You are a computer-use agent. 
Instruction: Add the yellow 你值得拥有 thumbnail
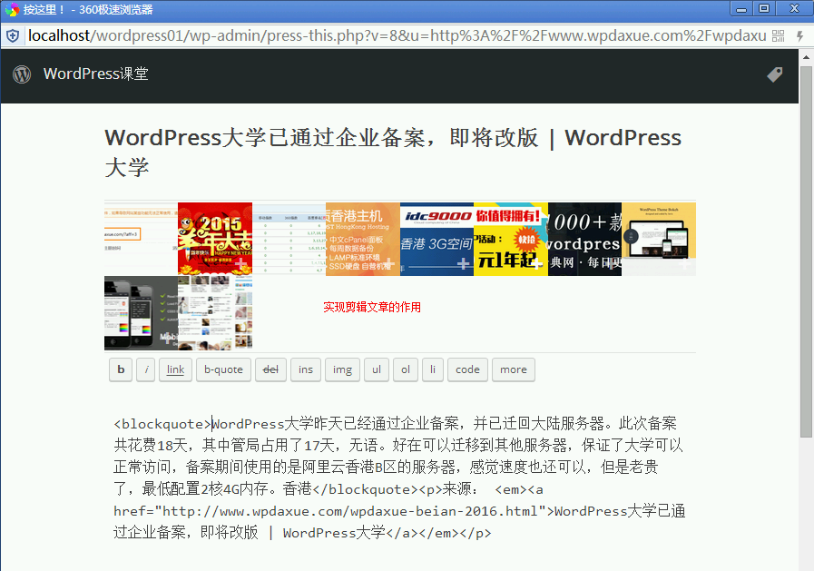point(511,239)
